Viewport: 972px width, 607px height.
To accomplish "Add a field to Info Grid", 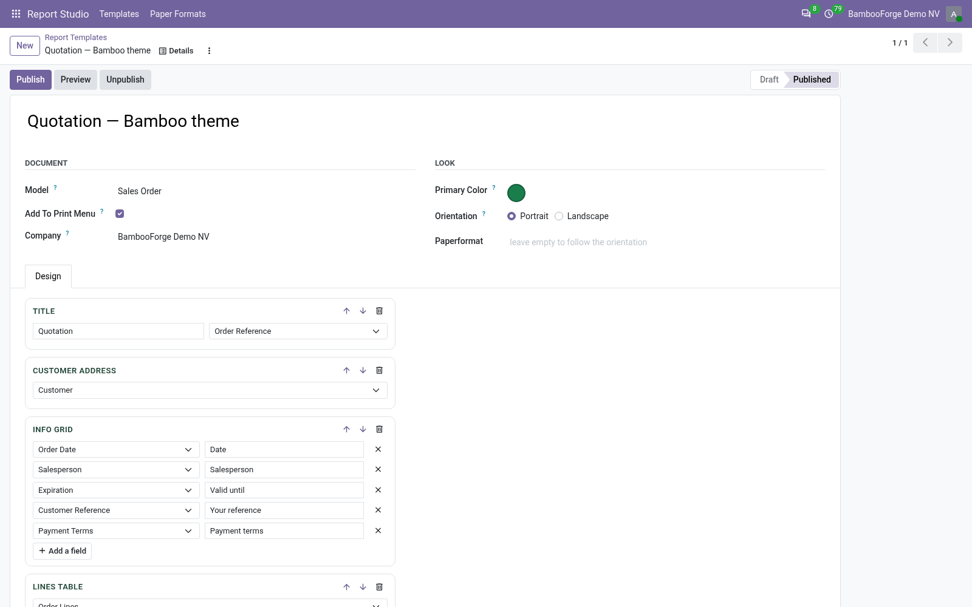I will click(x=62, y=551).
